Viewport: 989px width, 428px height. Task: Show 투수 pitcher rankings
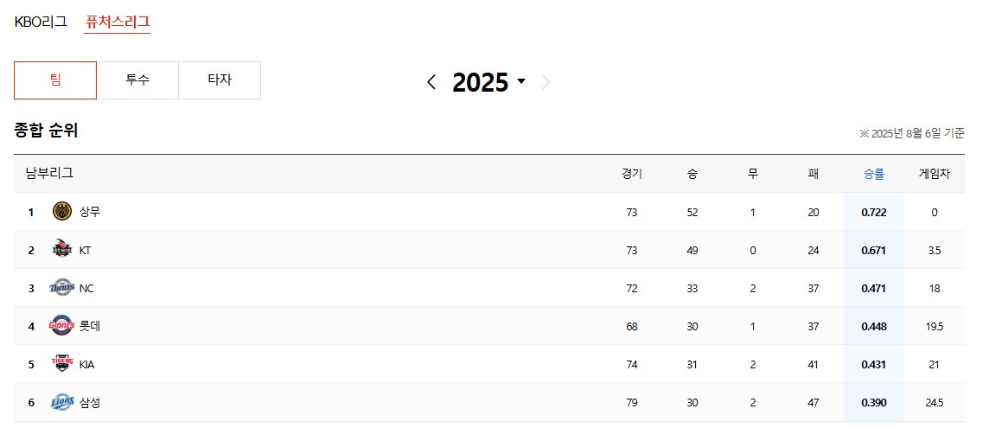point(137,80)
